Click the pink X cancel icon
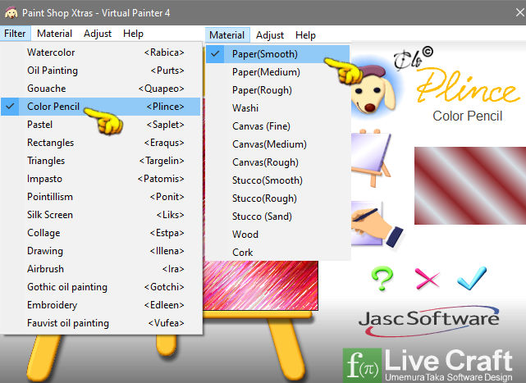The height and width of the screenshot is (383, 526). pos(427,278)
